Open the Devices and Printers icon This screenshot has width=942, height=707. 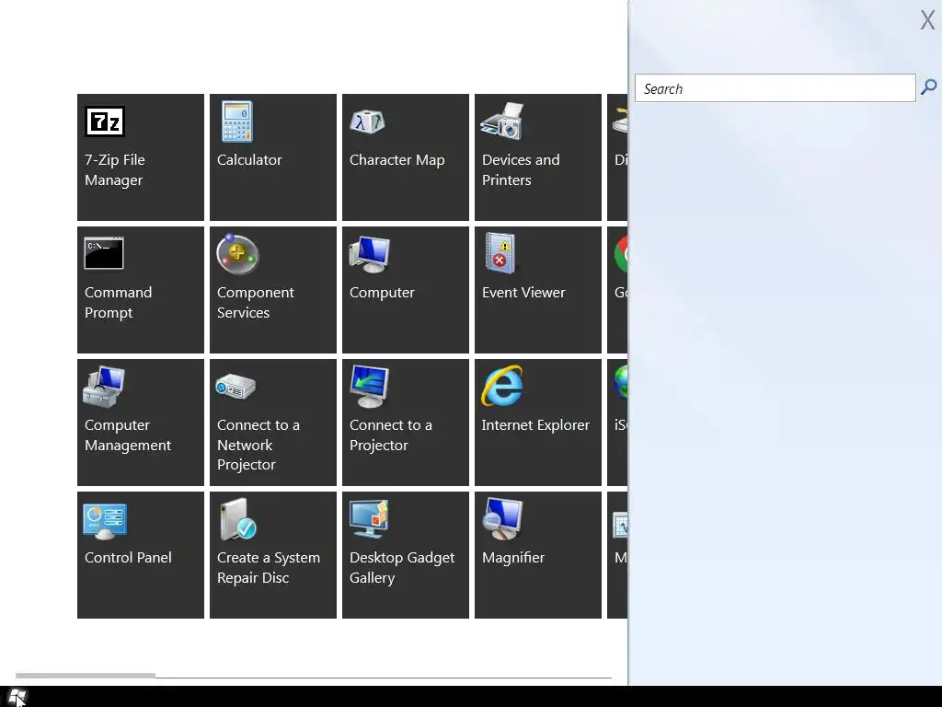point(502,122)
